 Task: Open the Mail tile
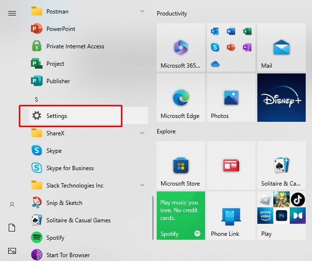282,47
